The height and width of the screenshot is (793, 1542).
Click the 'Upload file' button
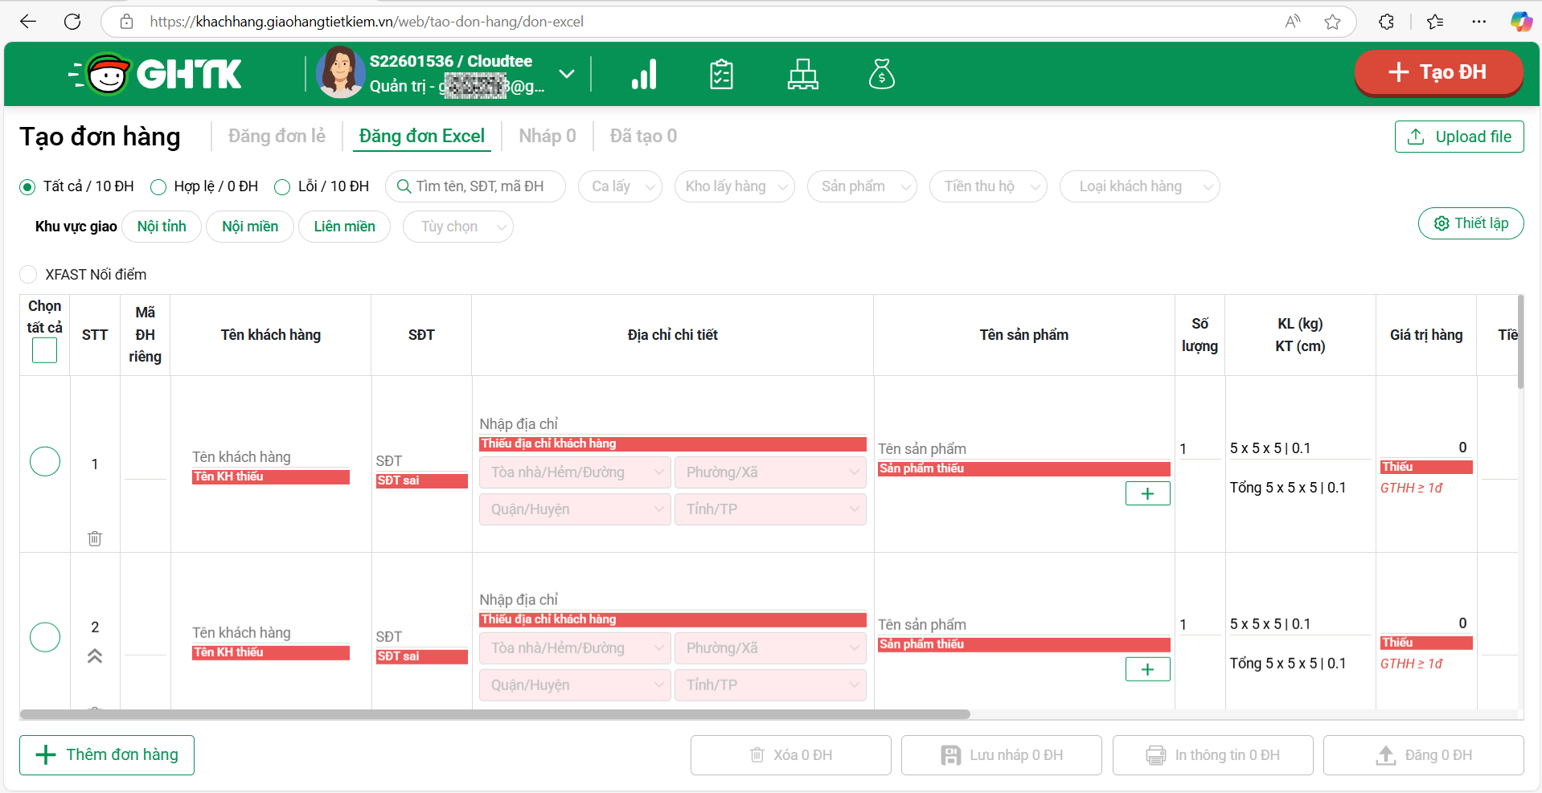pos(1458,137)
